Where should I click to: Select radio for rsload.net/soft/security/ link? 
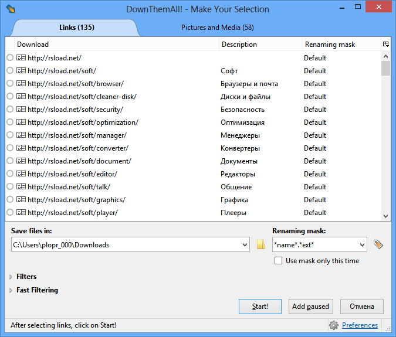coord(10,110)
